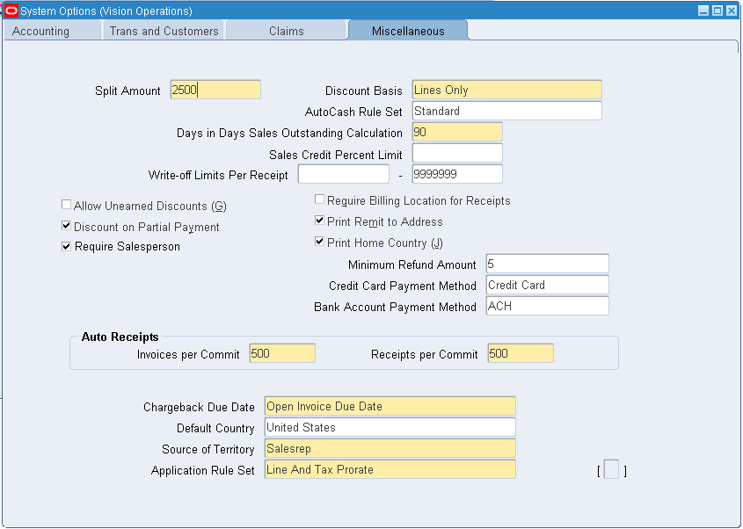Open the Trans and Customers tab
The image size is (743, 529).
click(x=164, y=31)
